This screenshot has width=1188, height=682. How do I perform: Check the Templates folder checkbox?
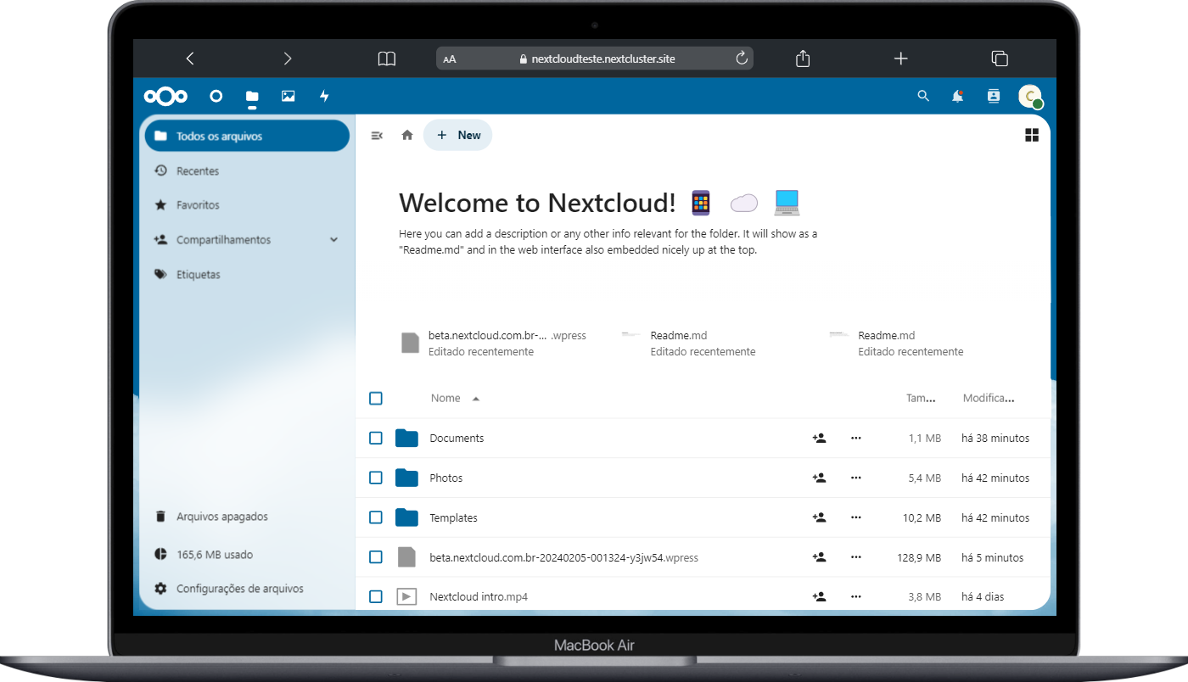(x=376, y=517)
